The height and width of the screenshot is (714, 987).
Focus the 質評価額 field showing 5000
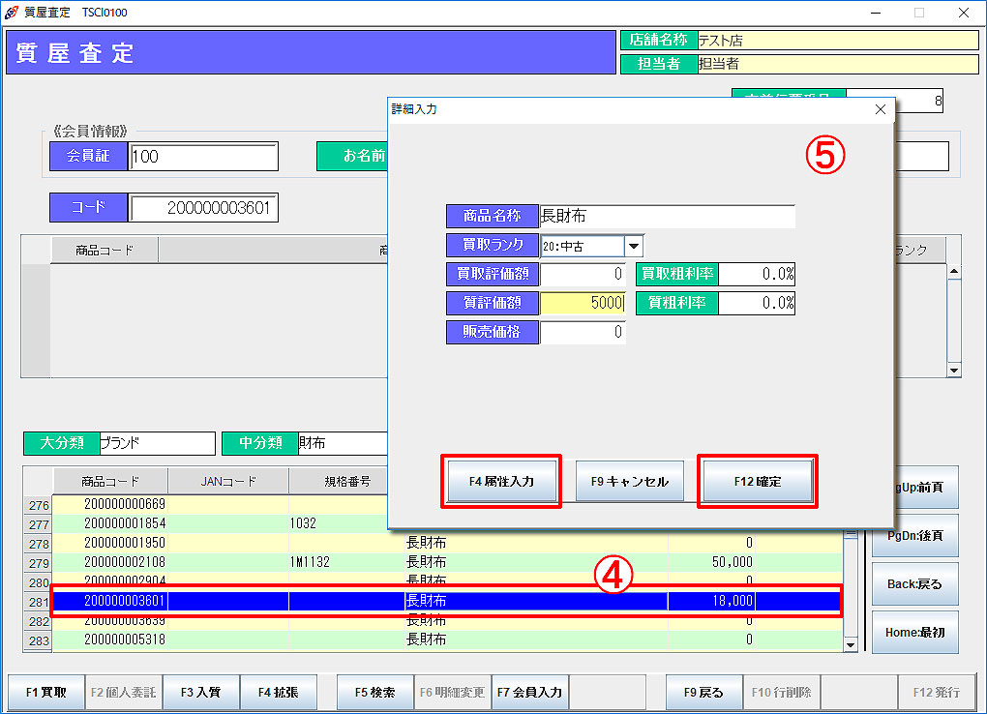[583, 303]
